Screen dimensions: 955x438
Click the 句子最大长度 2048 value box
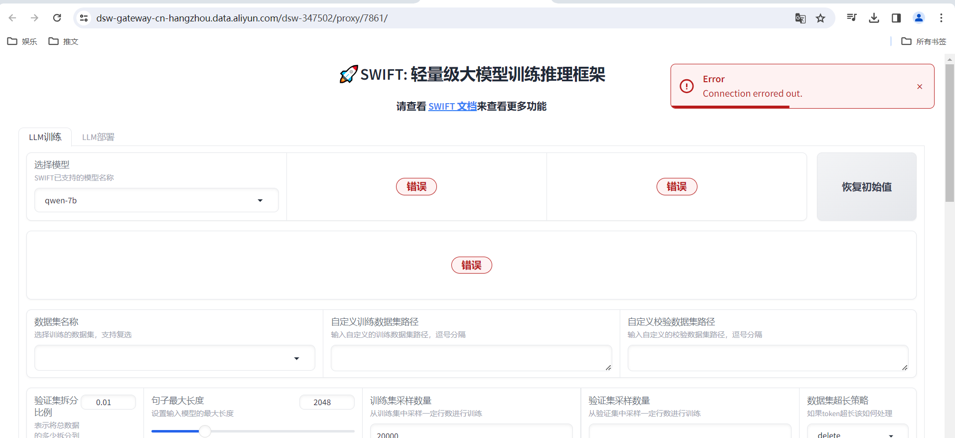click(x=327, y=402)
